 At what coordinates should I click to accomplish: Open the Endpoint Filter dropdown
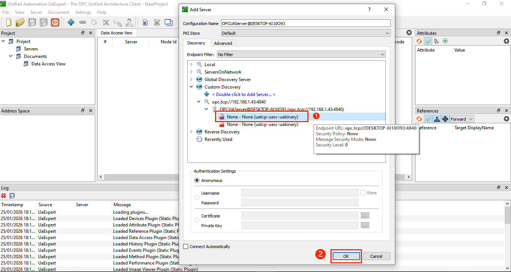click(301, 55)
